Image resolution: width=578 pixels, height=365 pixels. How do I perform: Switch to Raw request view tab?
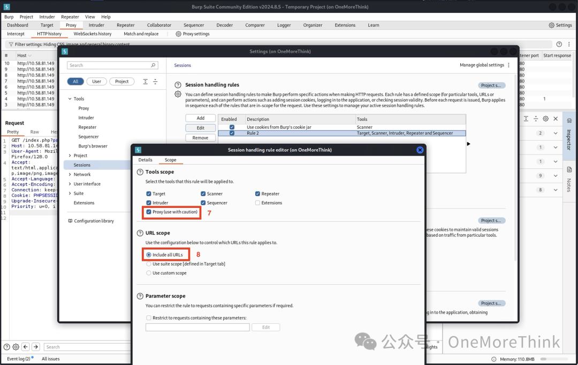[35, 131]
